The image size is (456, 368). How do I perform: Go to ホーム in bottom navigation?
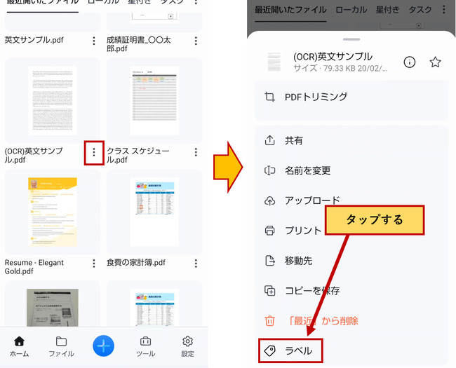tap(19, 347)
